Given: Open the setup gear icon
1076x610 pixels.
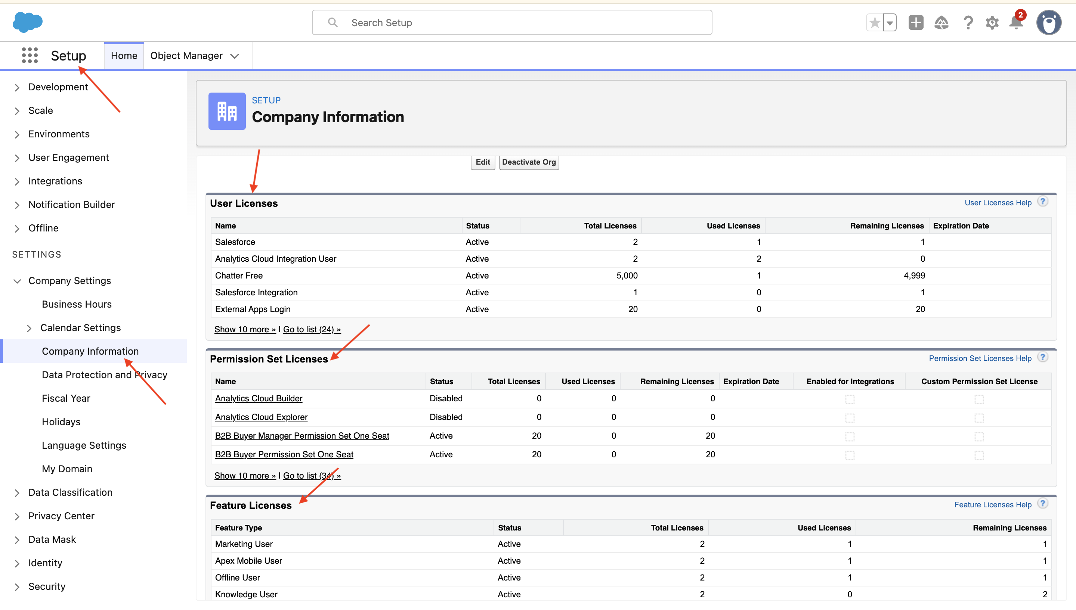Looking at the screenshot, I should pos(992,23).
